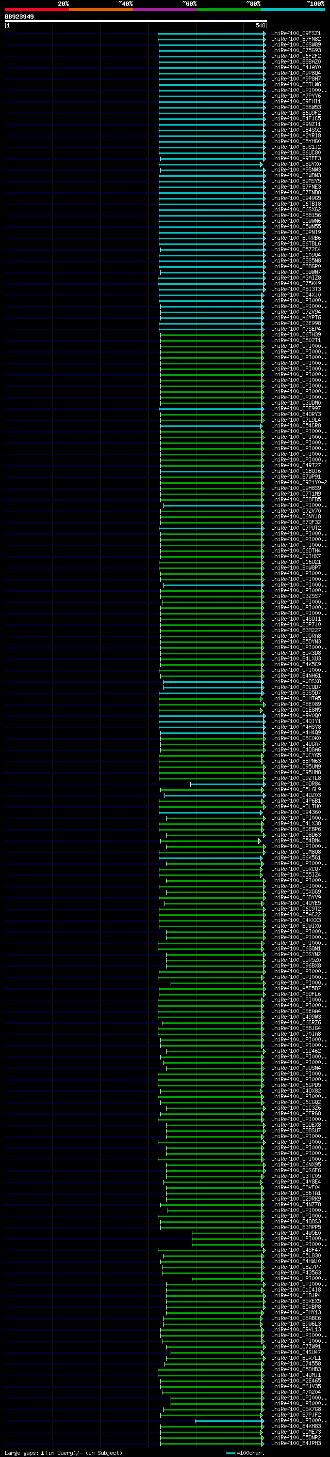330x1457 pixels.
Task: Open hit UniRef100_B8PN63
Action: (295, 761)
